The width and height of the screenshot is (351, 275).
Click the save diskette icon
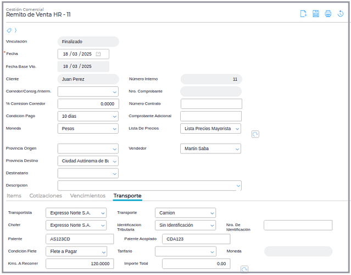(x=316, y=14)
